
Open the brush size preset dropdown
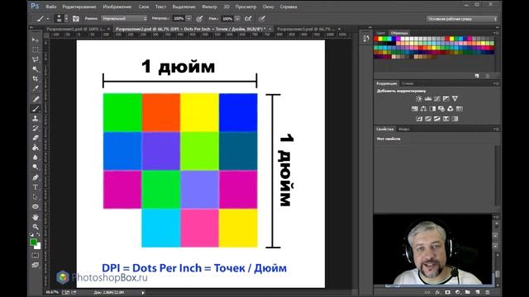click(66, 19)
